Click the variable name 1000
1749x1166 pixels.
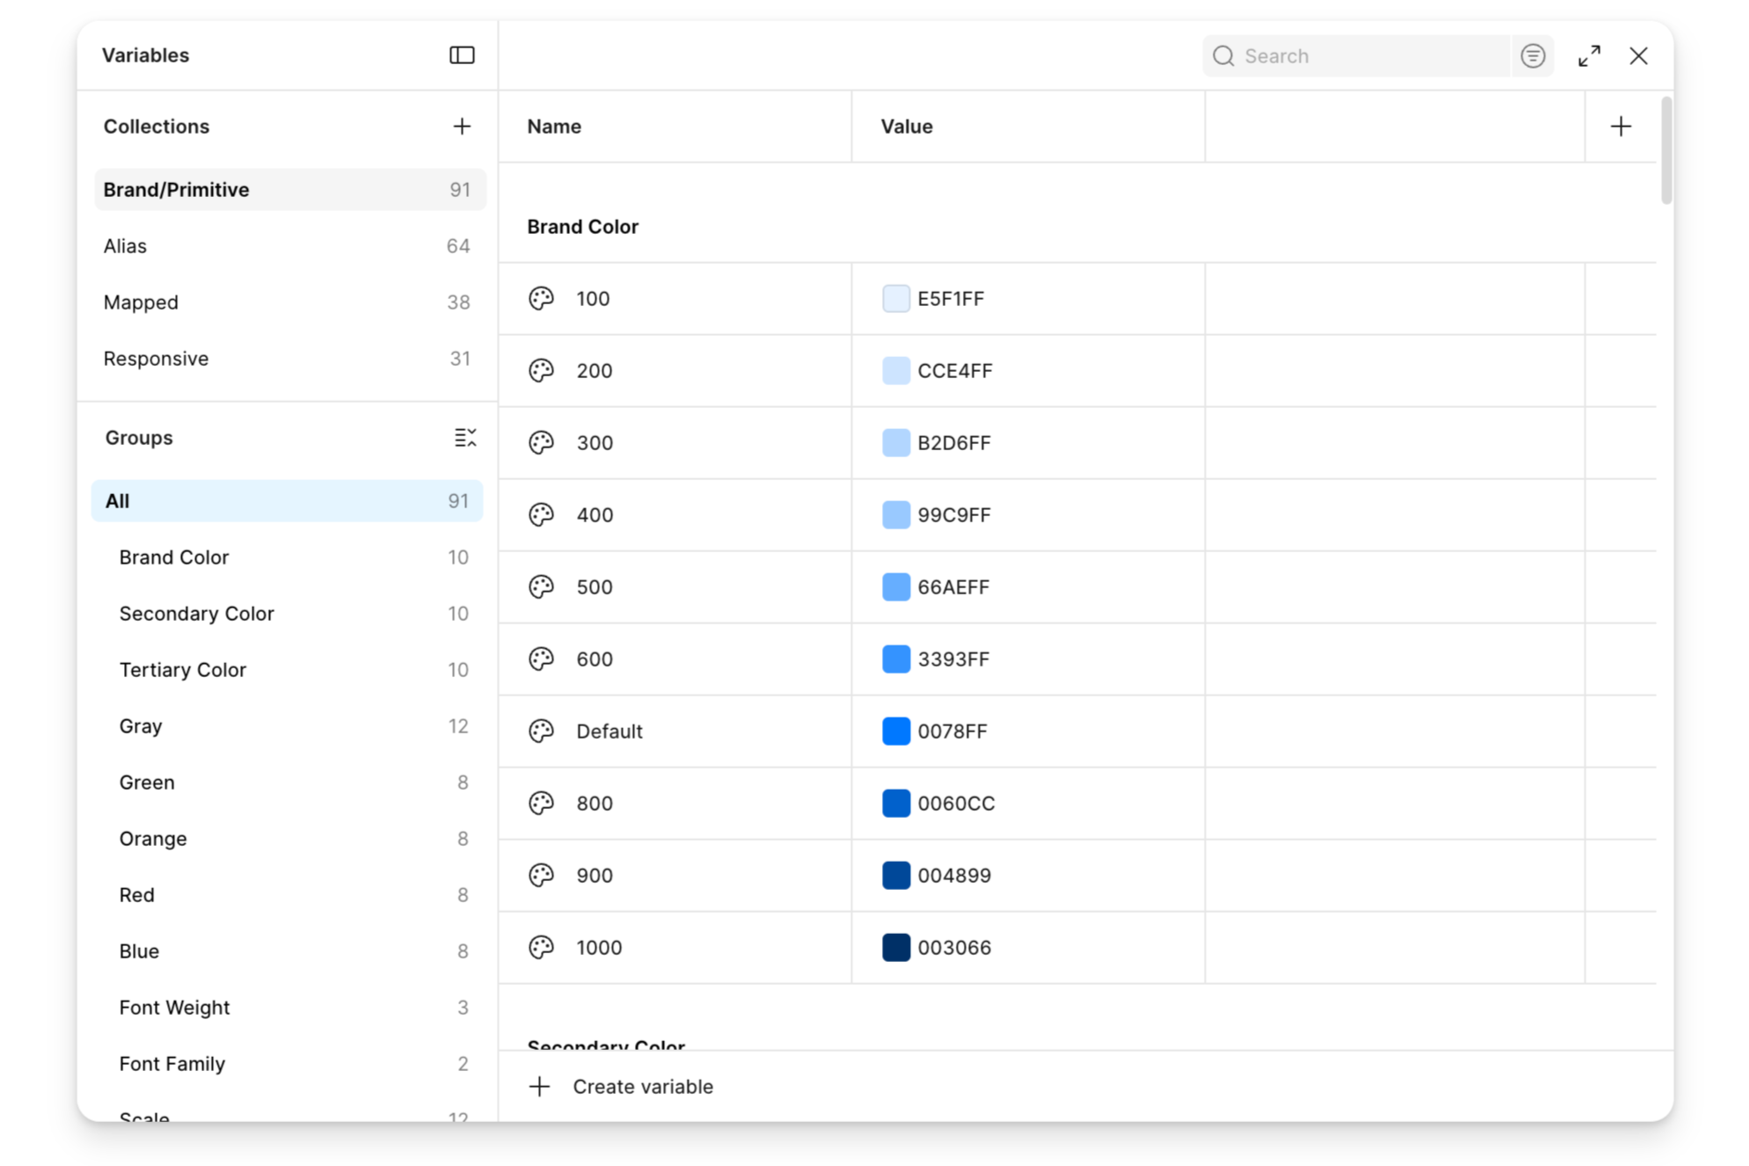point(599,947)
